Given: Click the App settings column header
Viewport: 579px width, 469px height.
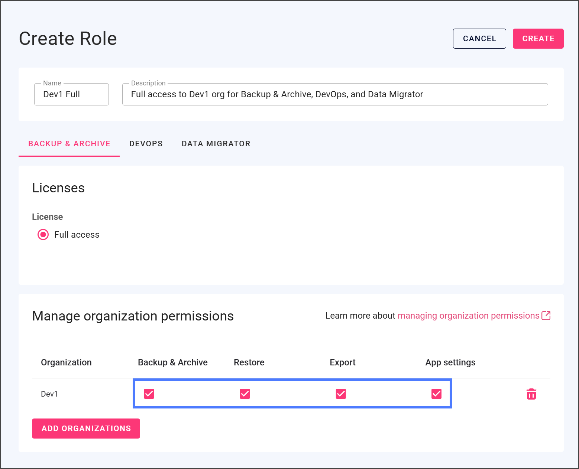Looking at the screenshot, I should (450, 362).
